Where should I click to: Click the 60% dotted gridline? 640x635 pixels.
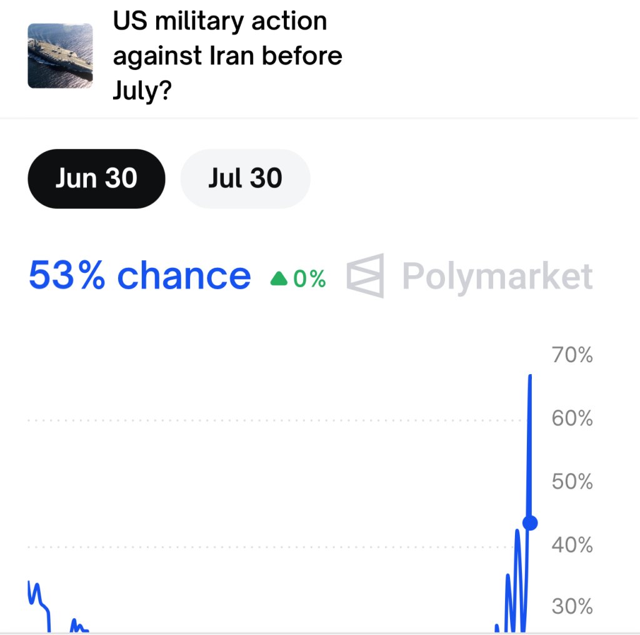pos(274,420)
